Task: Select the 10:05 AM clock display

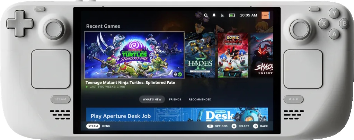Action: [248, 15]
